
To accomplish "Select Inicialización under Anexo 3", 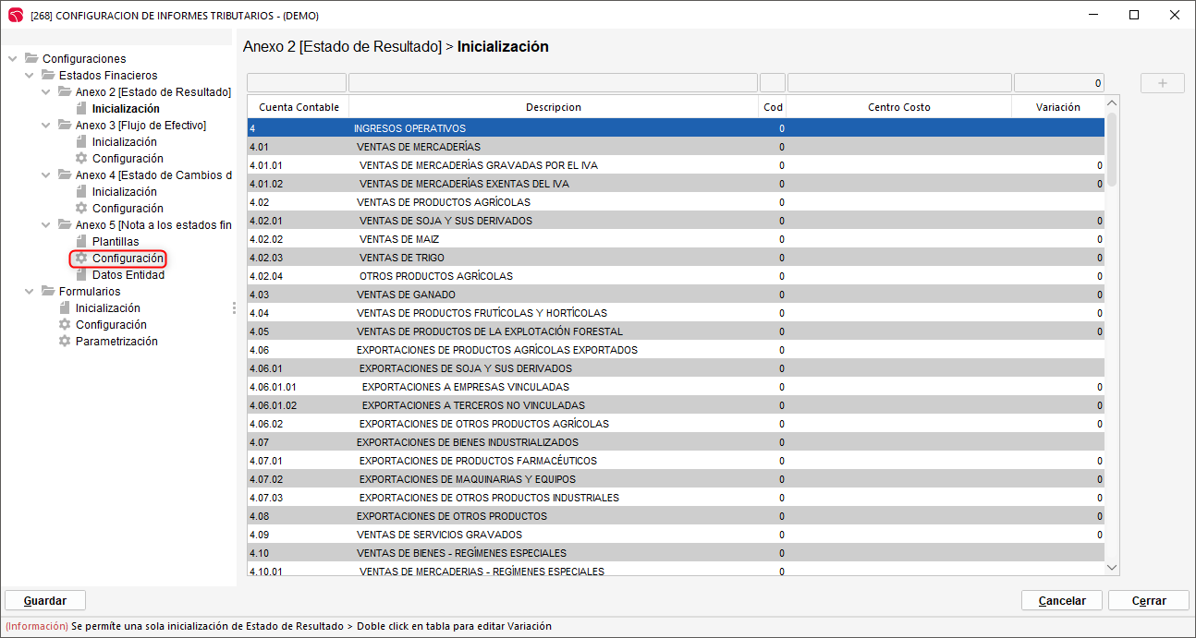I will [x=124, y=142].
